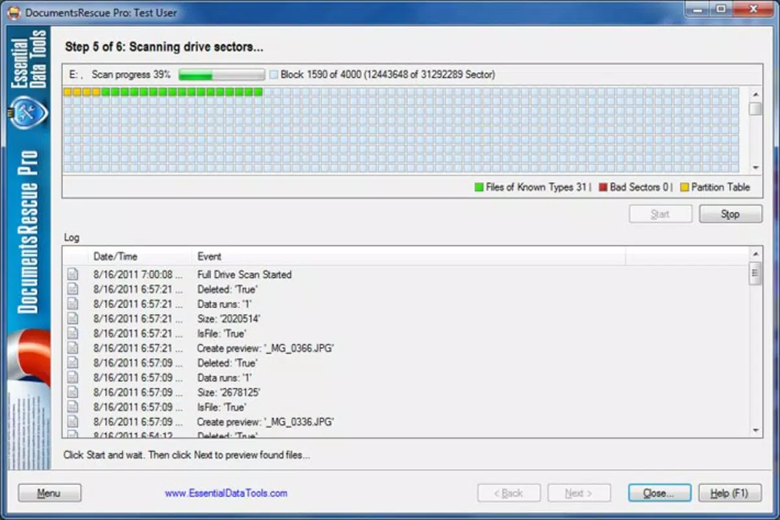This screenshot has height=520, width=780.
Task: Visit www.EssentialDataTools.com link
Action: point(226,493)
